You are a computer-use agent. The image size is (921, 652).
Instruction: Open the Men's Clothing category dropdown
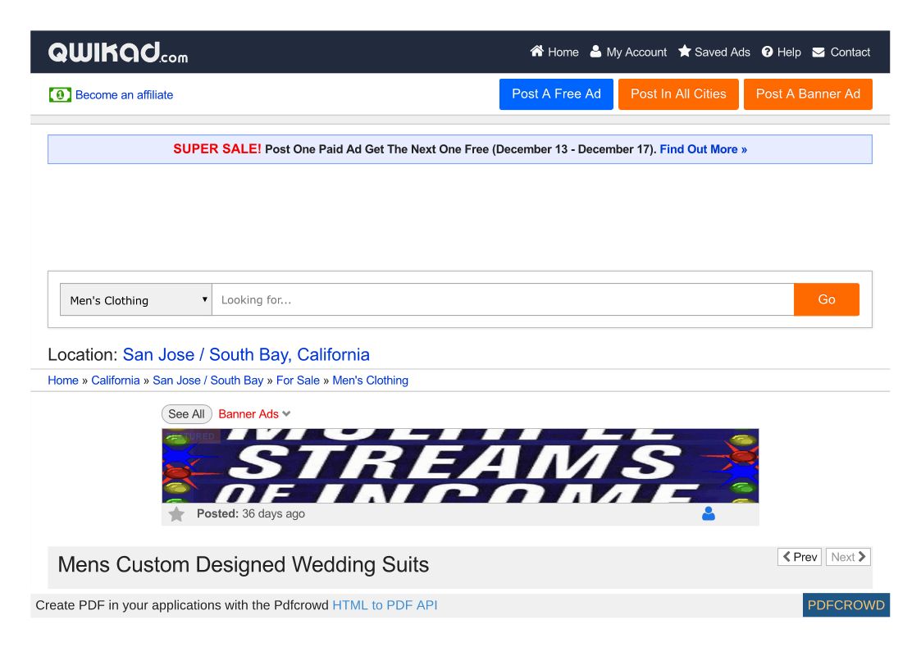(x=136, y=300)
